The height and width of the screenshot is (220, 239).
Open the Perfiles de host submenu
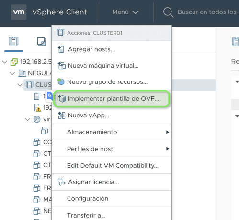click(x=112, y=149)
